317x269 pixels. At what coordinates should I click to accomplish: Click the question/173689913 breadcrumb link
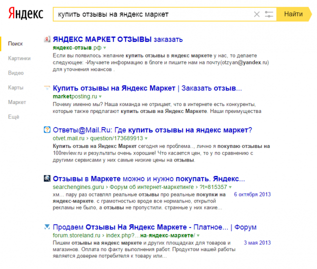(116, 138)
